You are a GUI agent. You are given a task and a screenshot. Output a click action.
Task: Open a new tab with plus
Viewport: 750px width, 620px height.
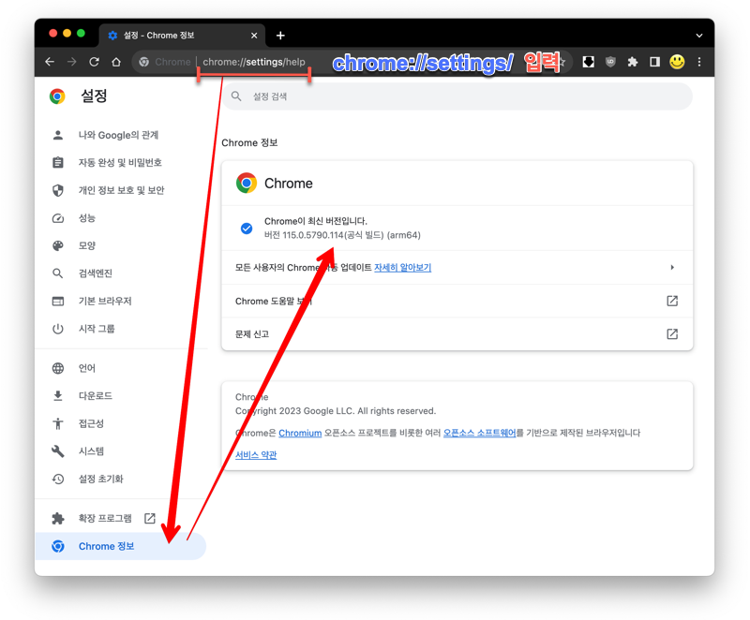(x=280, y=36)
